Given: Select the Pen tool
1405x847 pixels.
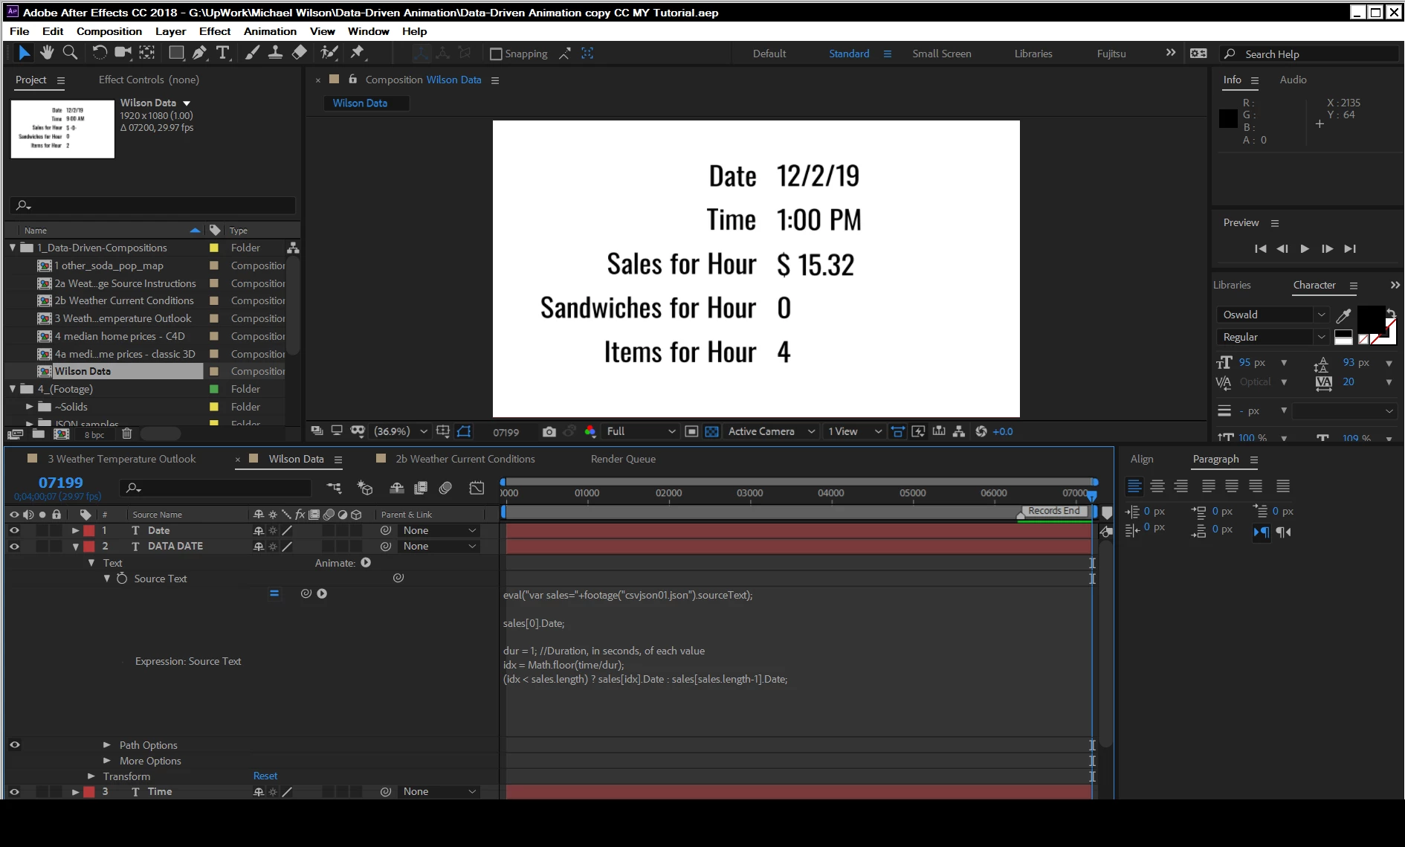Looking at the screenshot, I should click(x=199, y=53).
